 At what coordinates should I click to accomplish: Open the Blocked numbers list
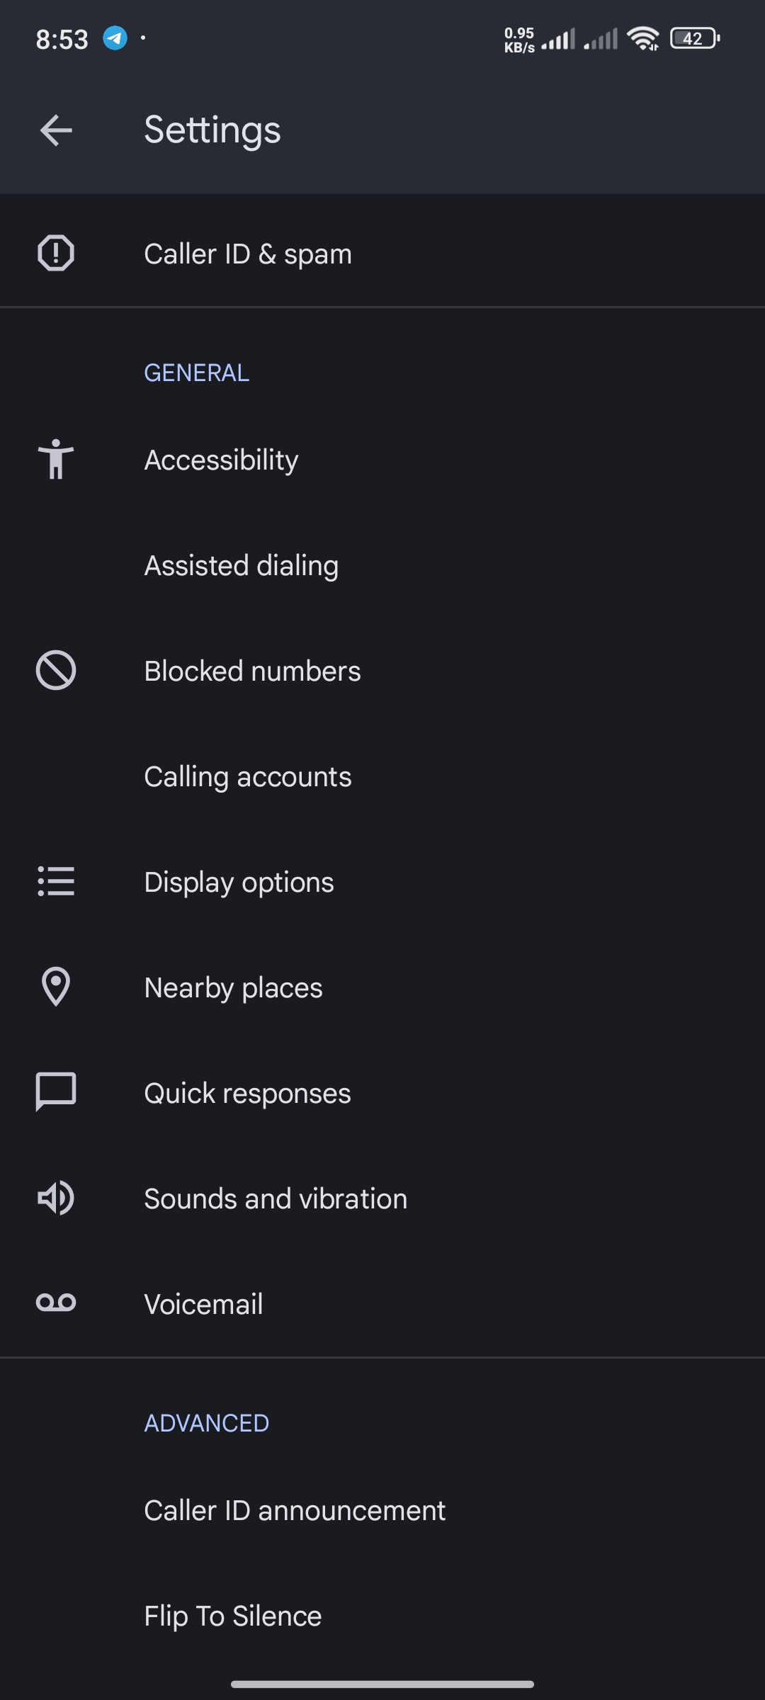tap(252, 671)
